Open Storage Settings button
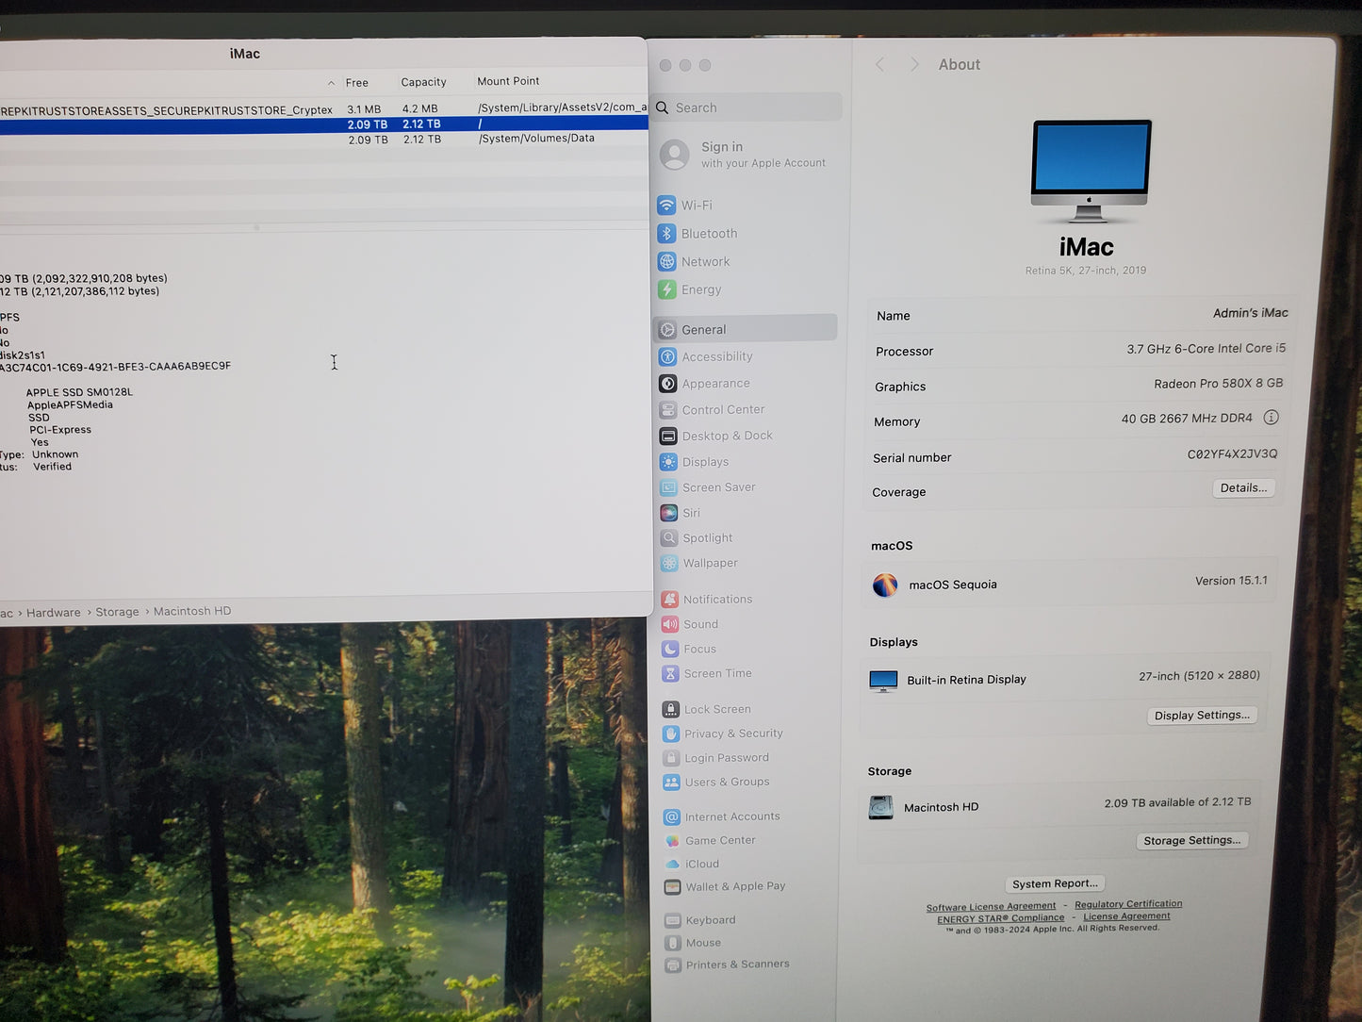This screenshot has width=1362, height=1022. [1191, 840]
